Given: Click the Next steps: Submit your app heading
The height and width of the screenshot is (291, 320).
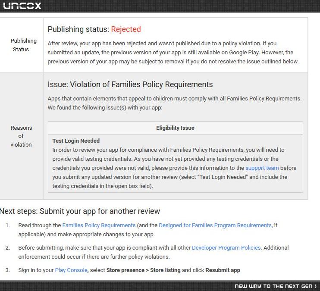Looking at the screenshot, I should 80,211.
